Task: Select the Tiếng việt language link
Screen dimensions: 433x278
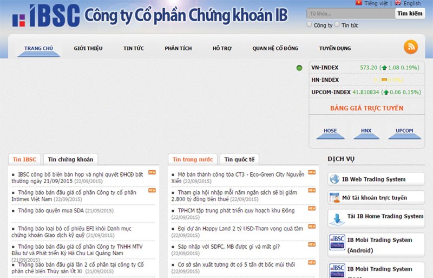Action: [376, 3]
